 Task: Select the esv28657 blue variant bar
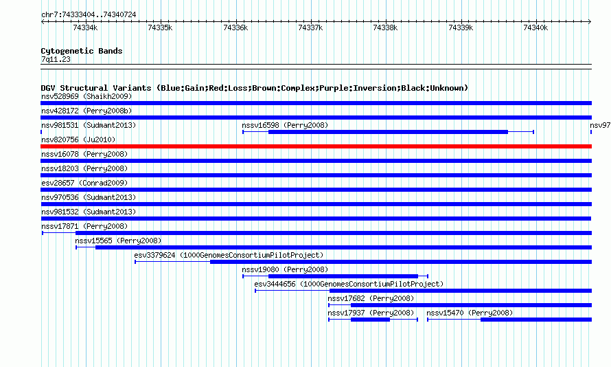click(316, 190)
